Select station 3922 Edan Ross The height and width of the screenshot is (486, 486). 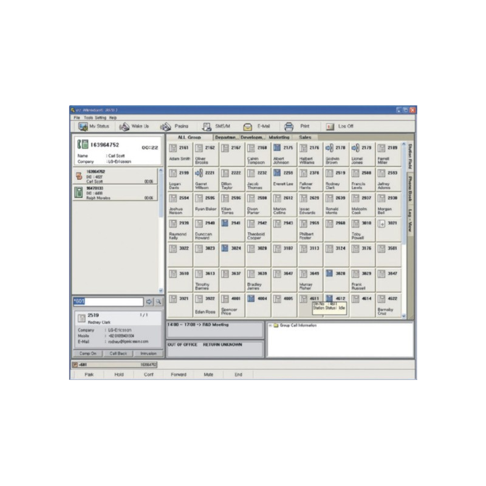click(206, 305)
